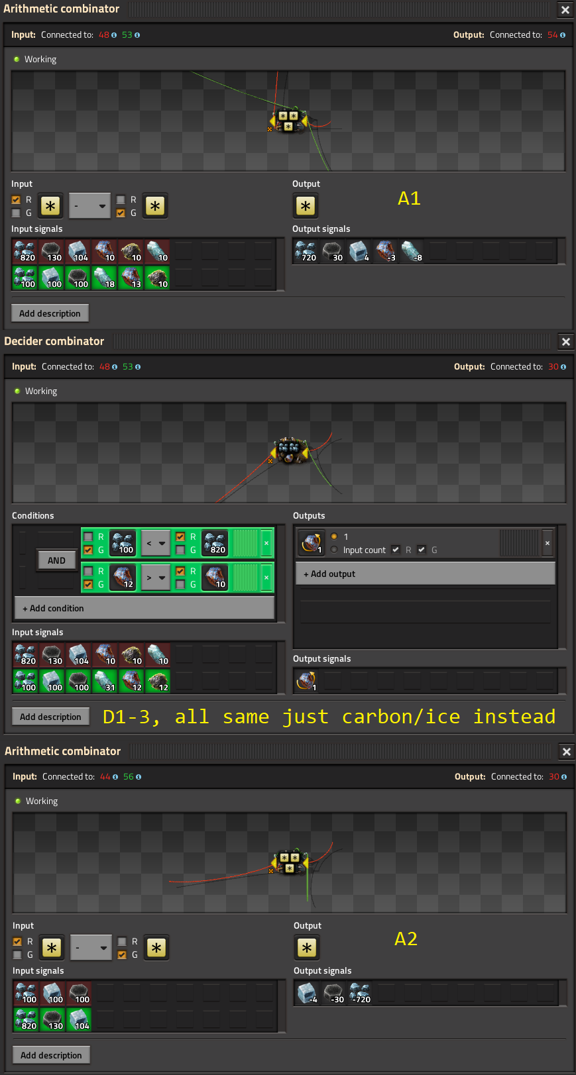
Task: Select the green oxide chunk 31 signal in decider inputs
Action: (x=105, y=682)
